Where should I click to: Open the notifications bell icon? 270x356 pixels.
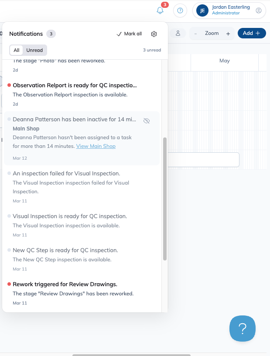click(160, 10)
